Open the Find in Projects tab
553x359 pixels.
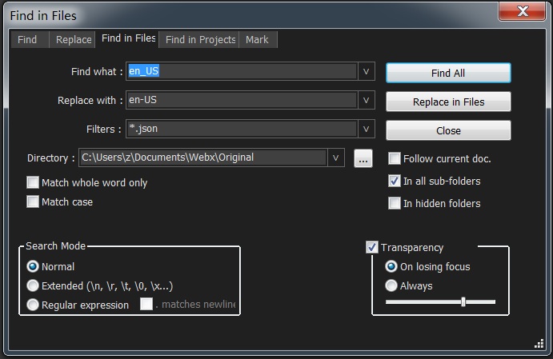click(200, 40)
